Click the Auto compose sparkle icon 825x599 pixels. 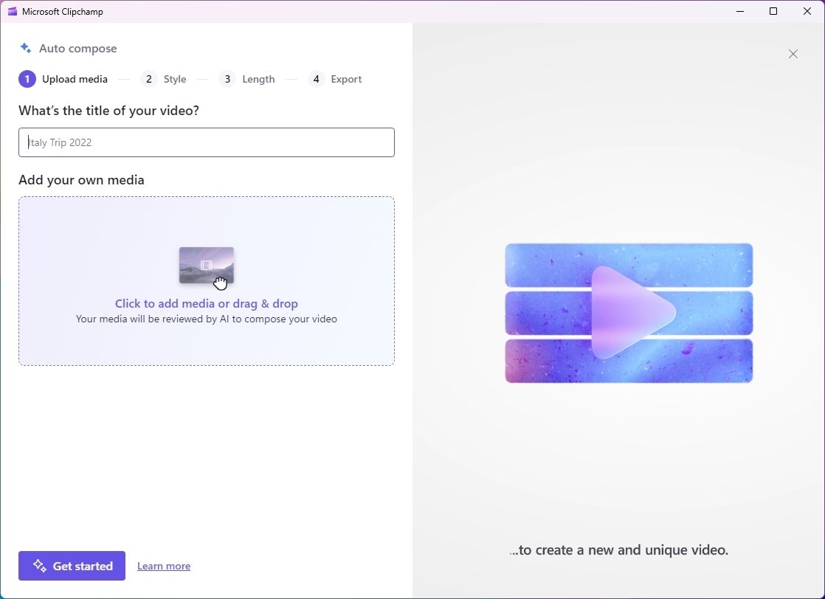24,47
